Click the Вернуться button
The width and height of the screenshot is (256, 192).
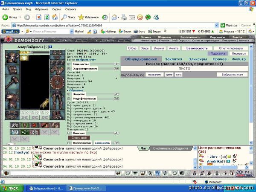click(239, 53)
